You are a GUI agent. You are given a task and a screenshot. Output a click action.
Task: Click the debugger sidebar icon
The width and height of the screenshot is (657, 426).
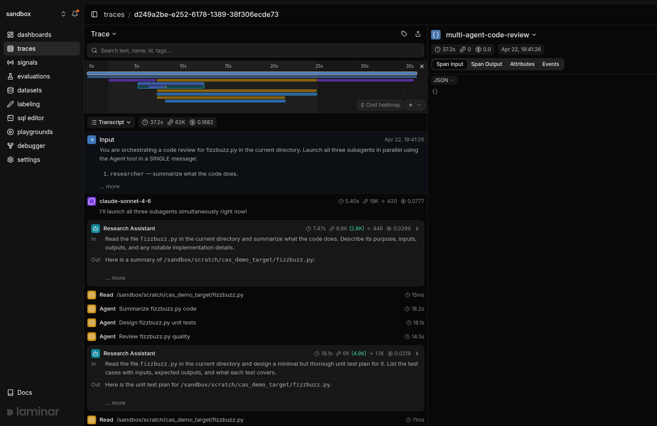click(x=10, y=146)
